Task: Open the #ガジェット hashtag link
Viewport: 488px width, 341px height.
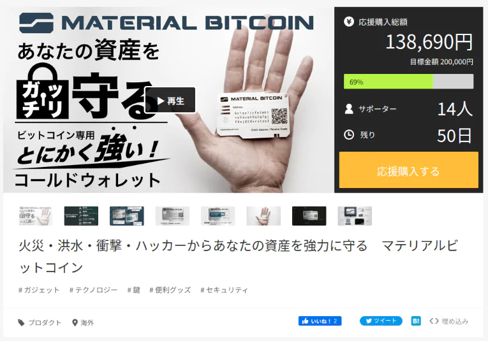Action: click(x=39, y=290)
